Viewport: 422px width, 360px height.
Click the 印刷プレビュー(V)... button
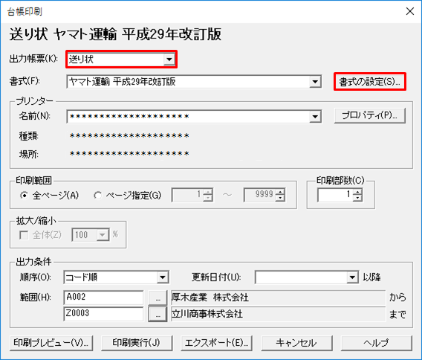(x=51, y=343)
